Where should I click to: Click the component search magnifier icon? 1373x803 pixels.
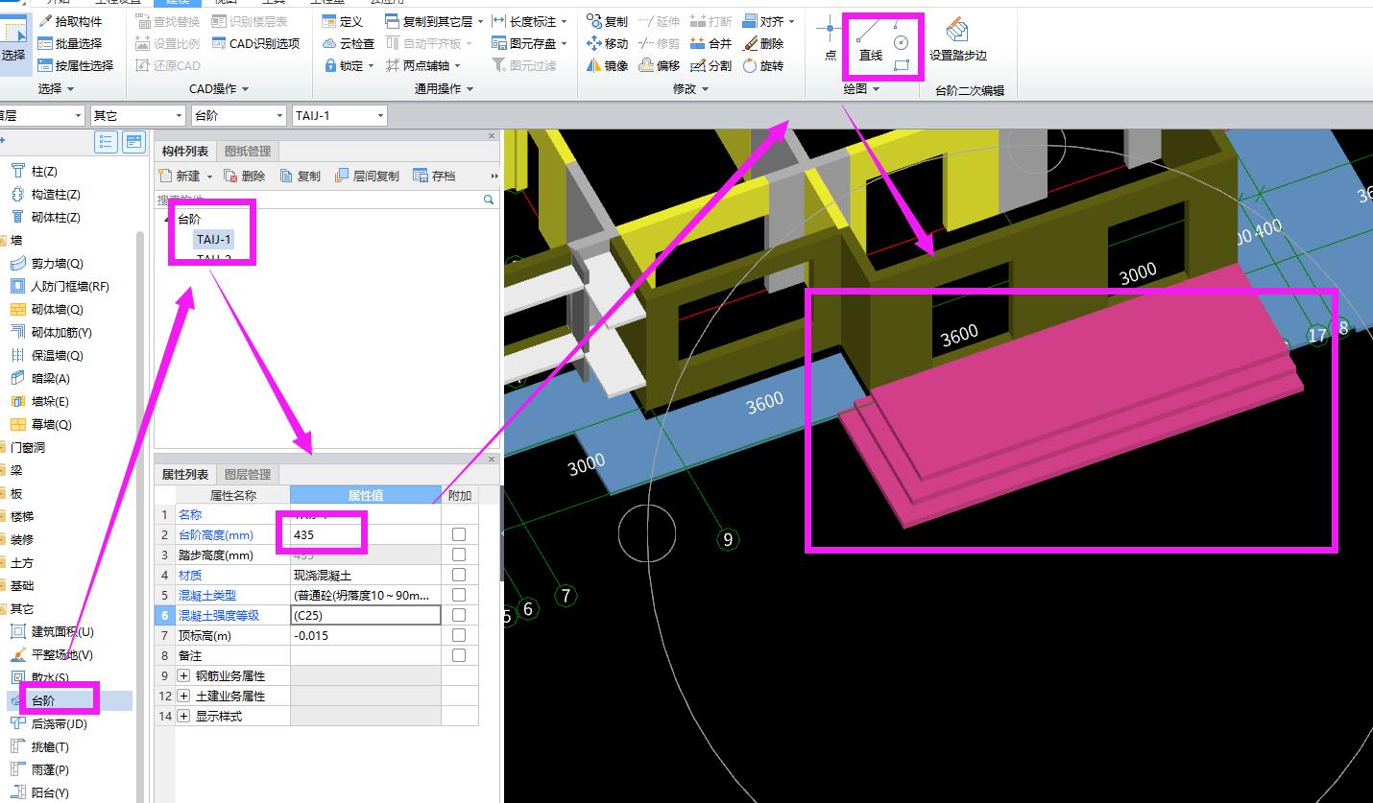pyautogui.click(x=489, y=200)
